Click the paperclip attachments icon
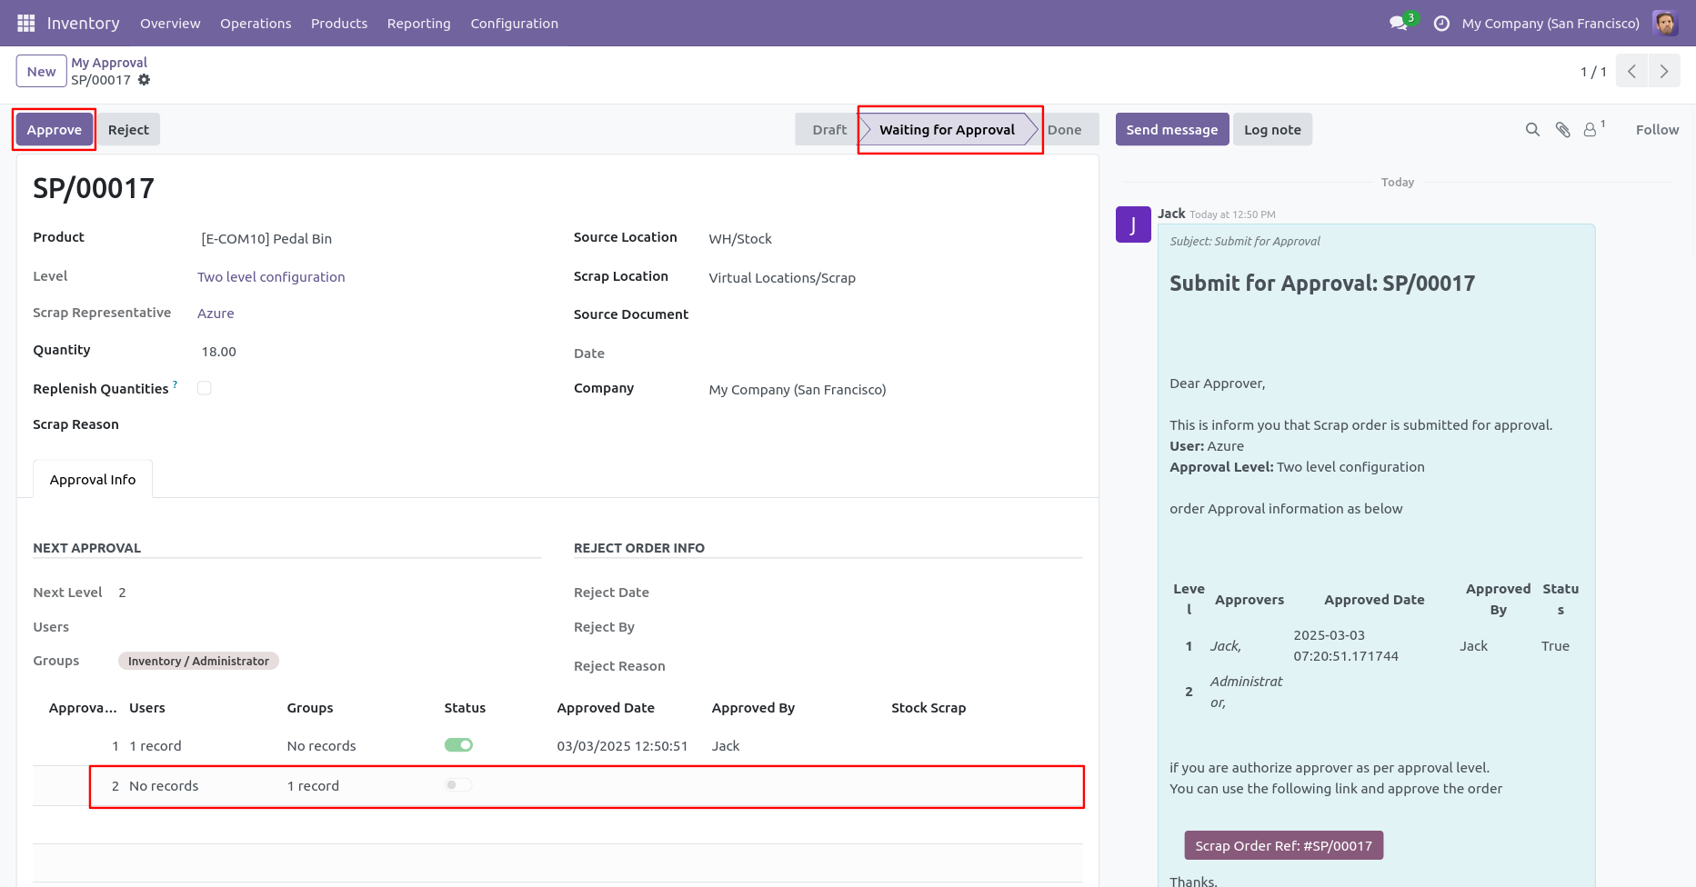Viewport: 1696px width, 887px height. [1562, 130]
